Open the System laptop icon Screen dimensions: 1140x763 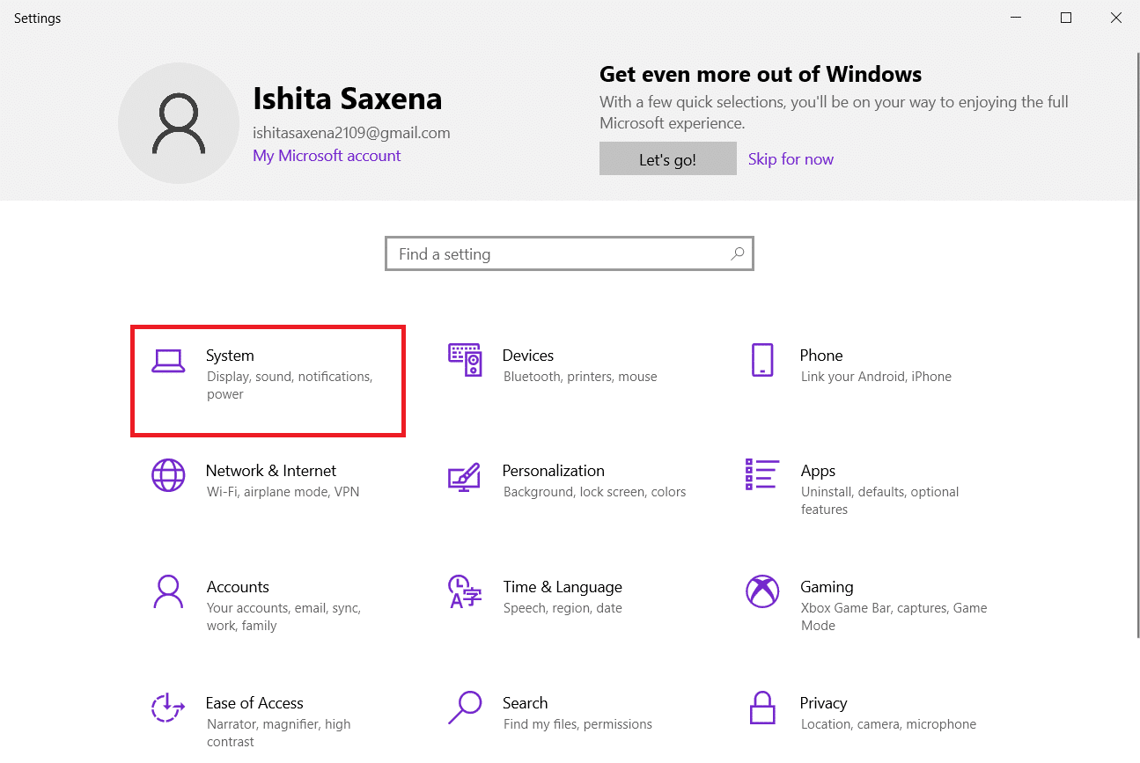click(168, 361)
